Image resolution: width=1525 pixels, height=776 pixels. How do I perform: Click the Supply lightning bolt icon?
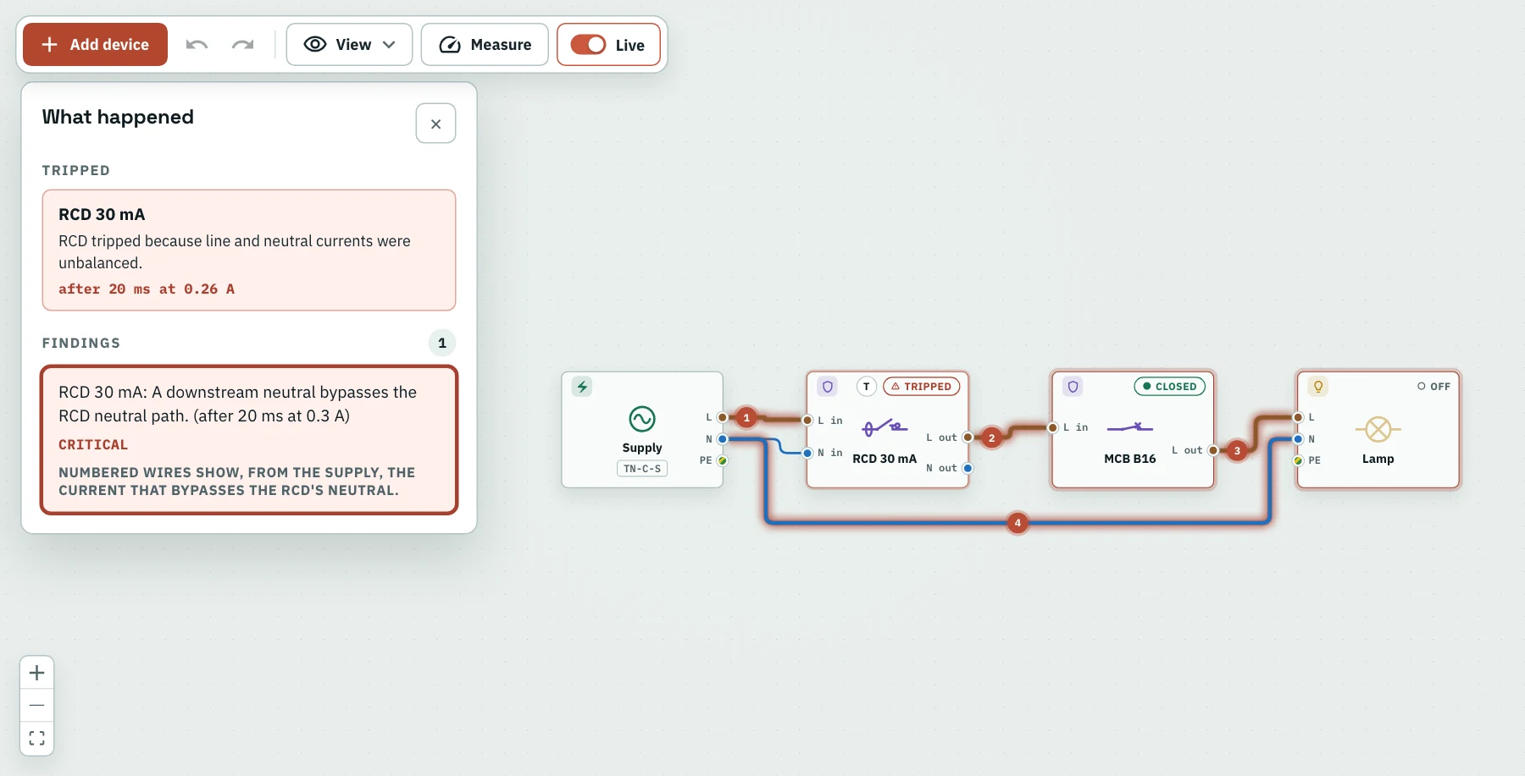tap(582, 387)
